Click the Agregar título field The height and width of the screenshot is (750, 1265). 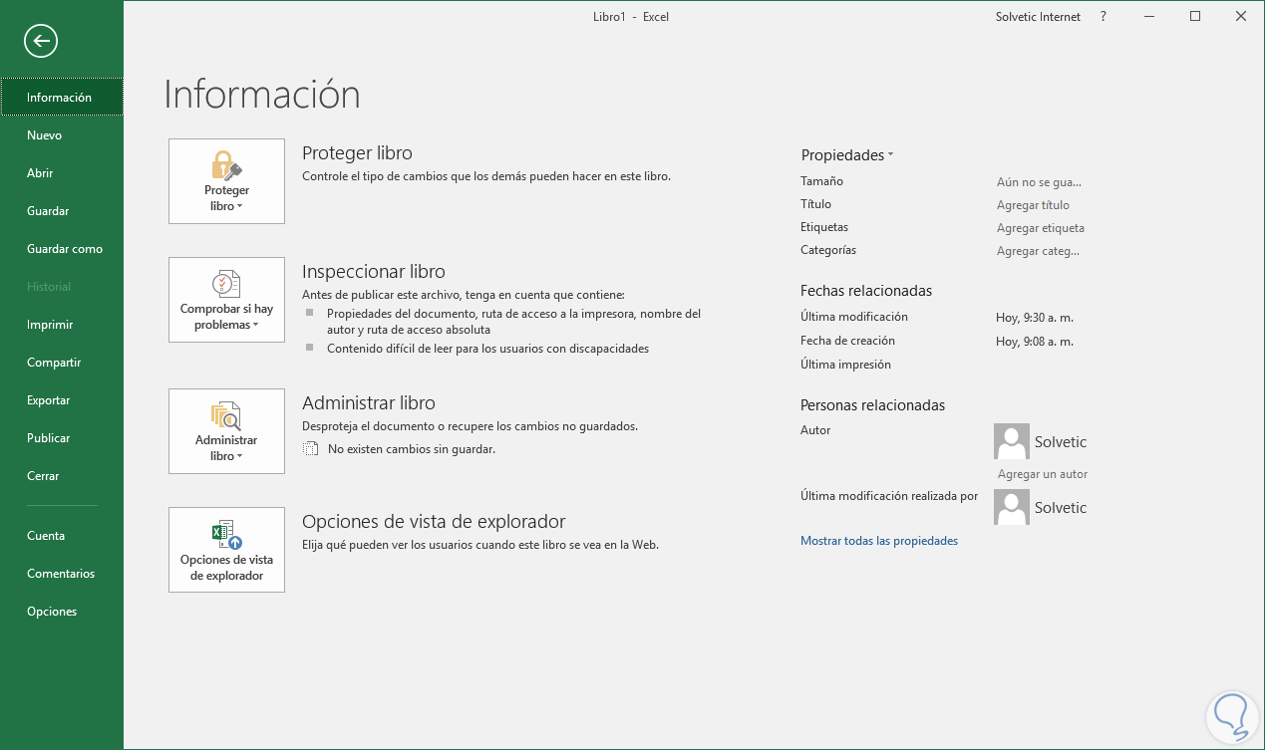[1033, 205]
